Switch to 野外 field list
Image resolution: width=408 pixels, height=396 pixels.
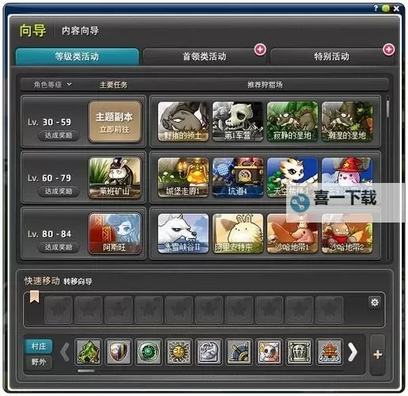click(39, 362)
